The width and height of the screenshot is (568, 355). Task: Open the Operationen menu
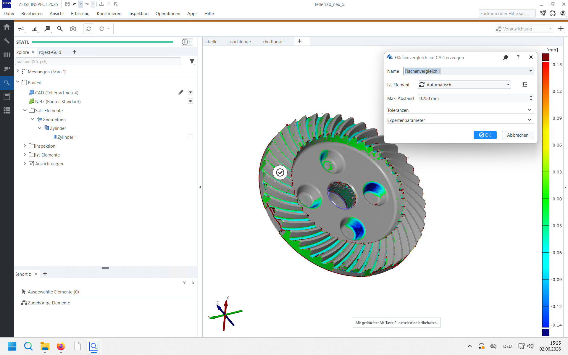pyautogui.click(x=168, y=14)
